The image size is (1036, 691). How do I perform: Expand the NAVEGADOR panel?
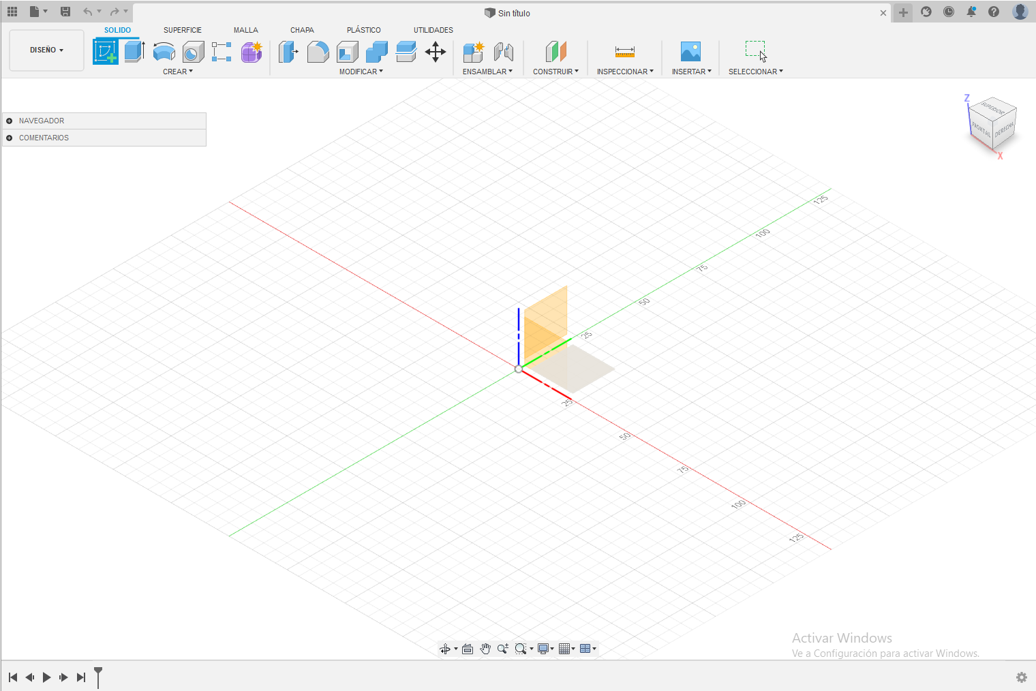pyautogui.click(x=9, y=121)
